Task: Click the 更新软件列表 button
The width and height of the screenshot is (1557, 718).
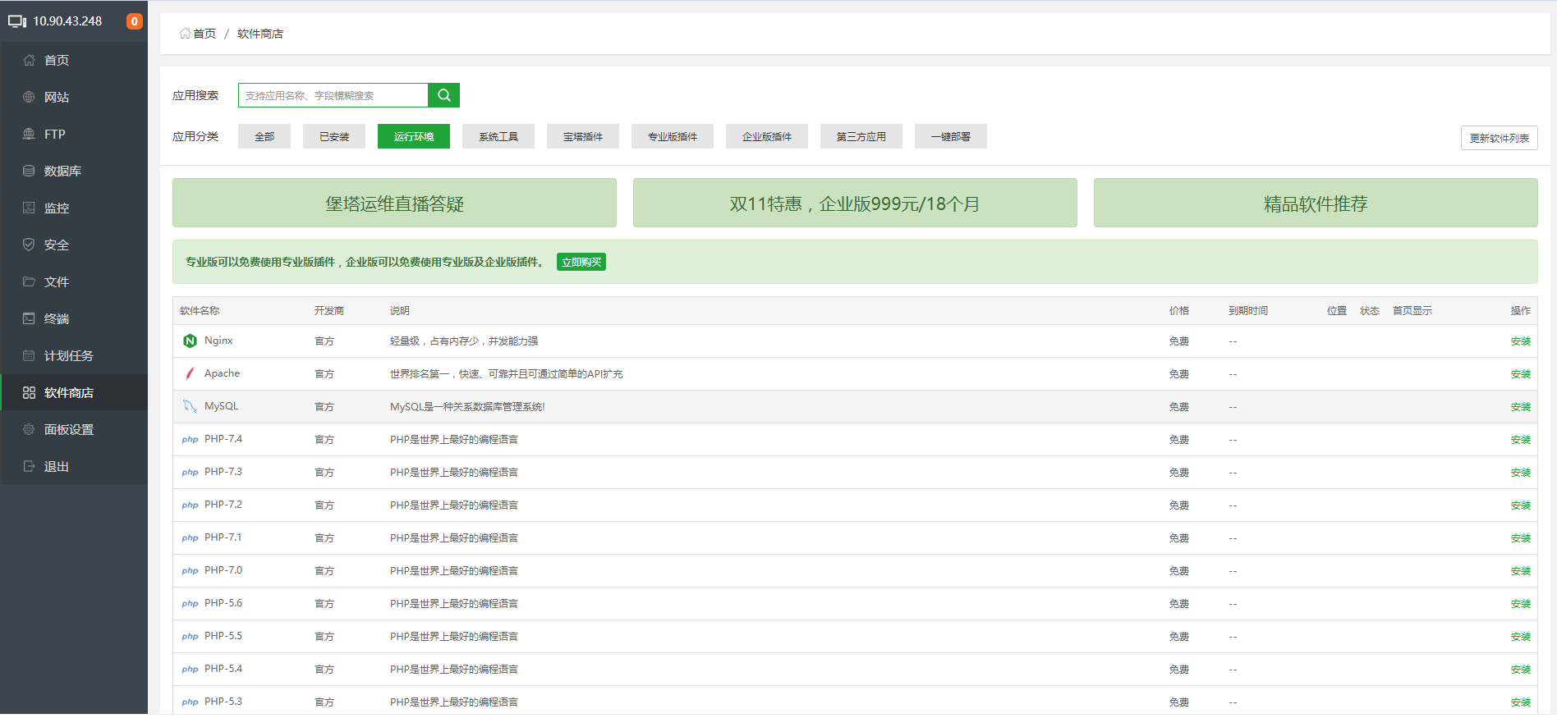Action: point(1500,138)
